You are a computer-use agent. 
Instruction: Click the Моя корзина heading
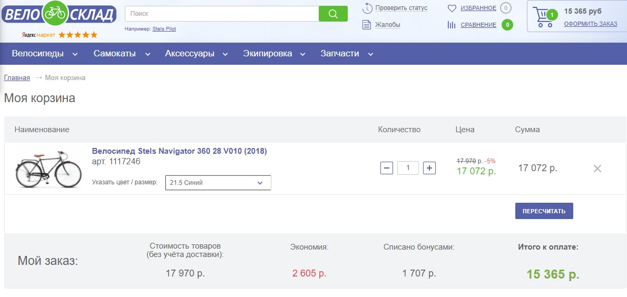(x=40, y=98)
